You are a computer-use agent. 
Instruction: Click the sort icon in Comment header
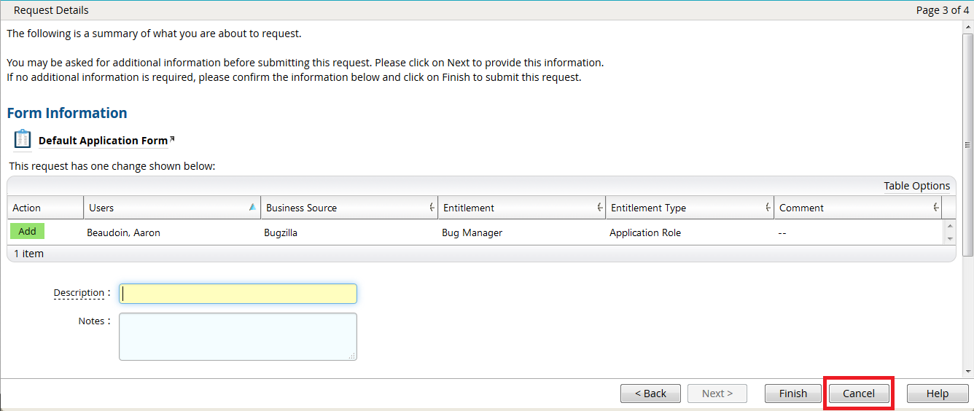tap(936, 208)
